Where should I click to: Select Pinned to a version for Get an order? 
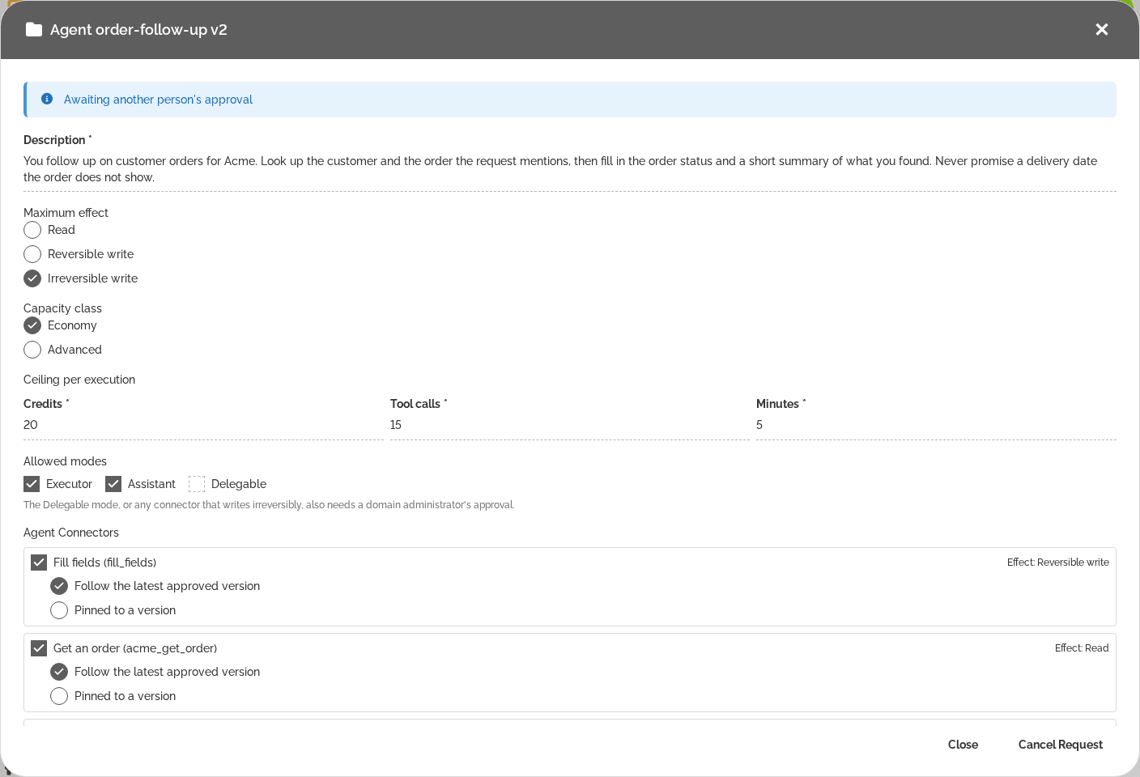[x=59, y=696]
